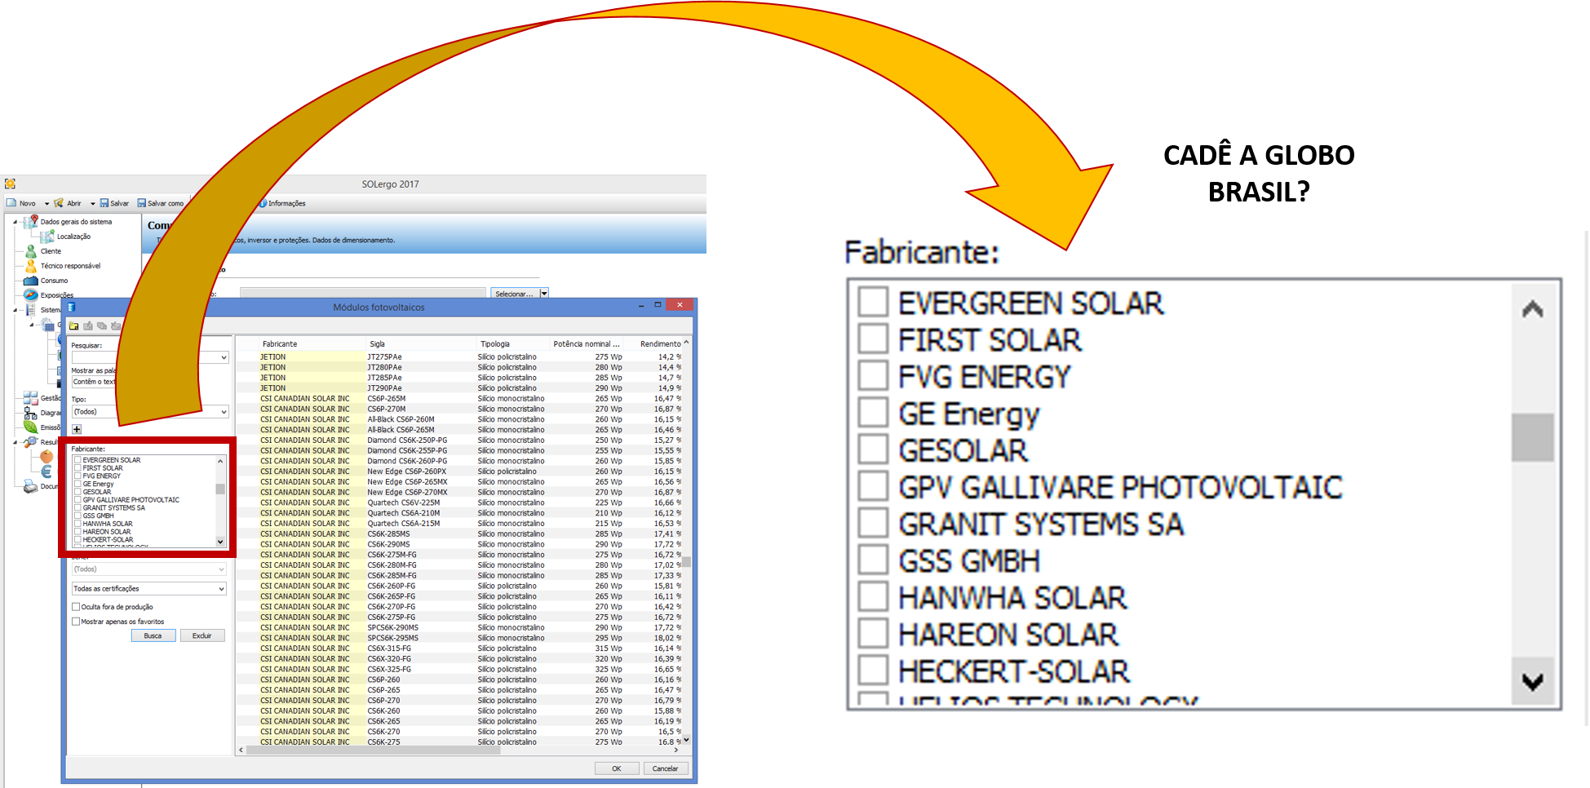Viewport: 1590px width, 788px height.
Task: Select Localização in the project tree
Action: (73, 237)
